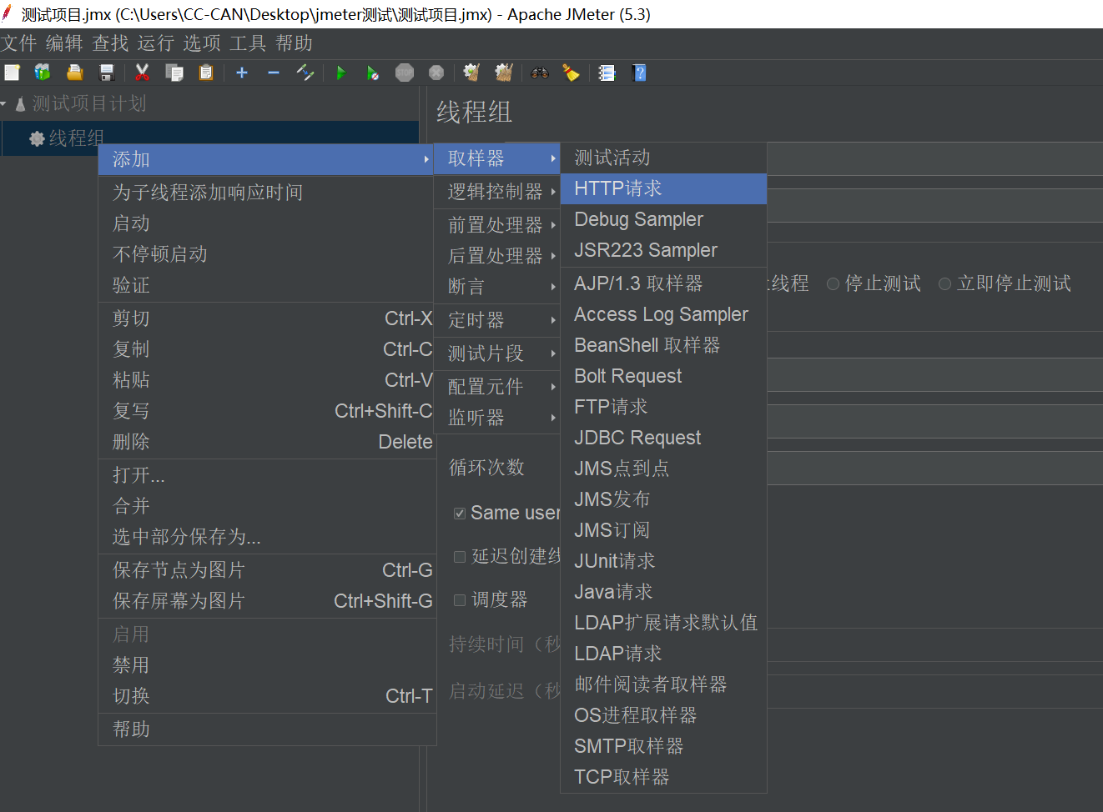The width and height of the screenshot is (1103, 812).
Task: Click the Shutdown threads icon
Action: pos(436,73)
